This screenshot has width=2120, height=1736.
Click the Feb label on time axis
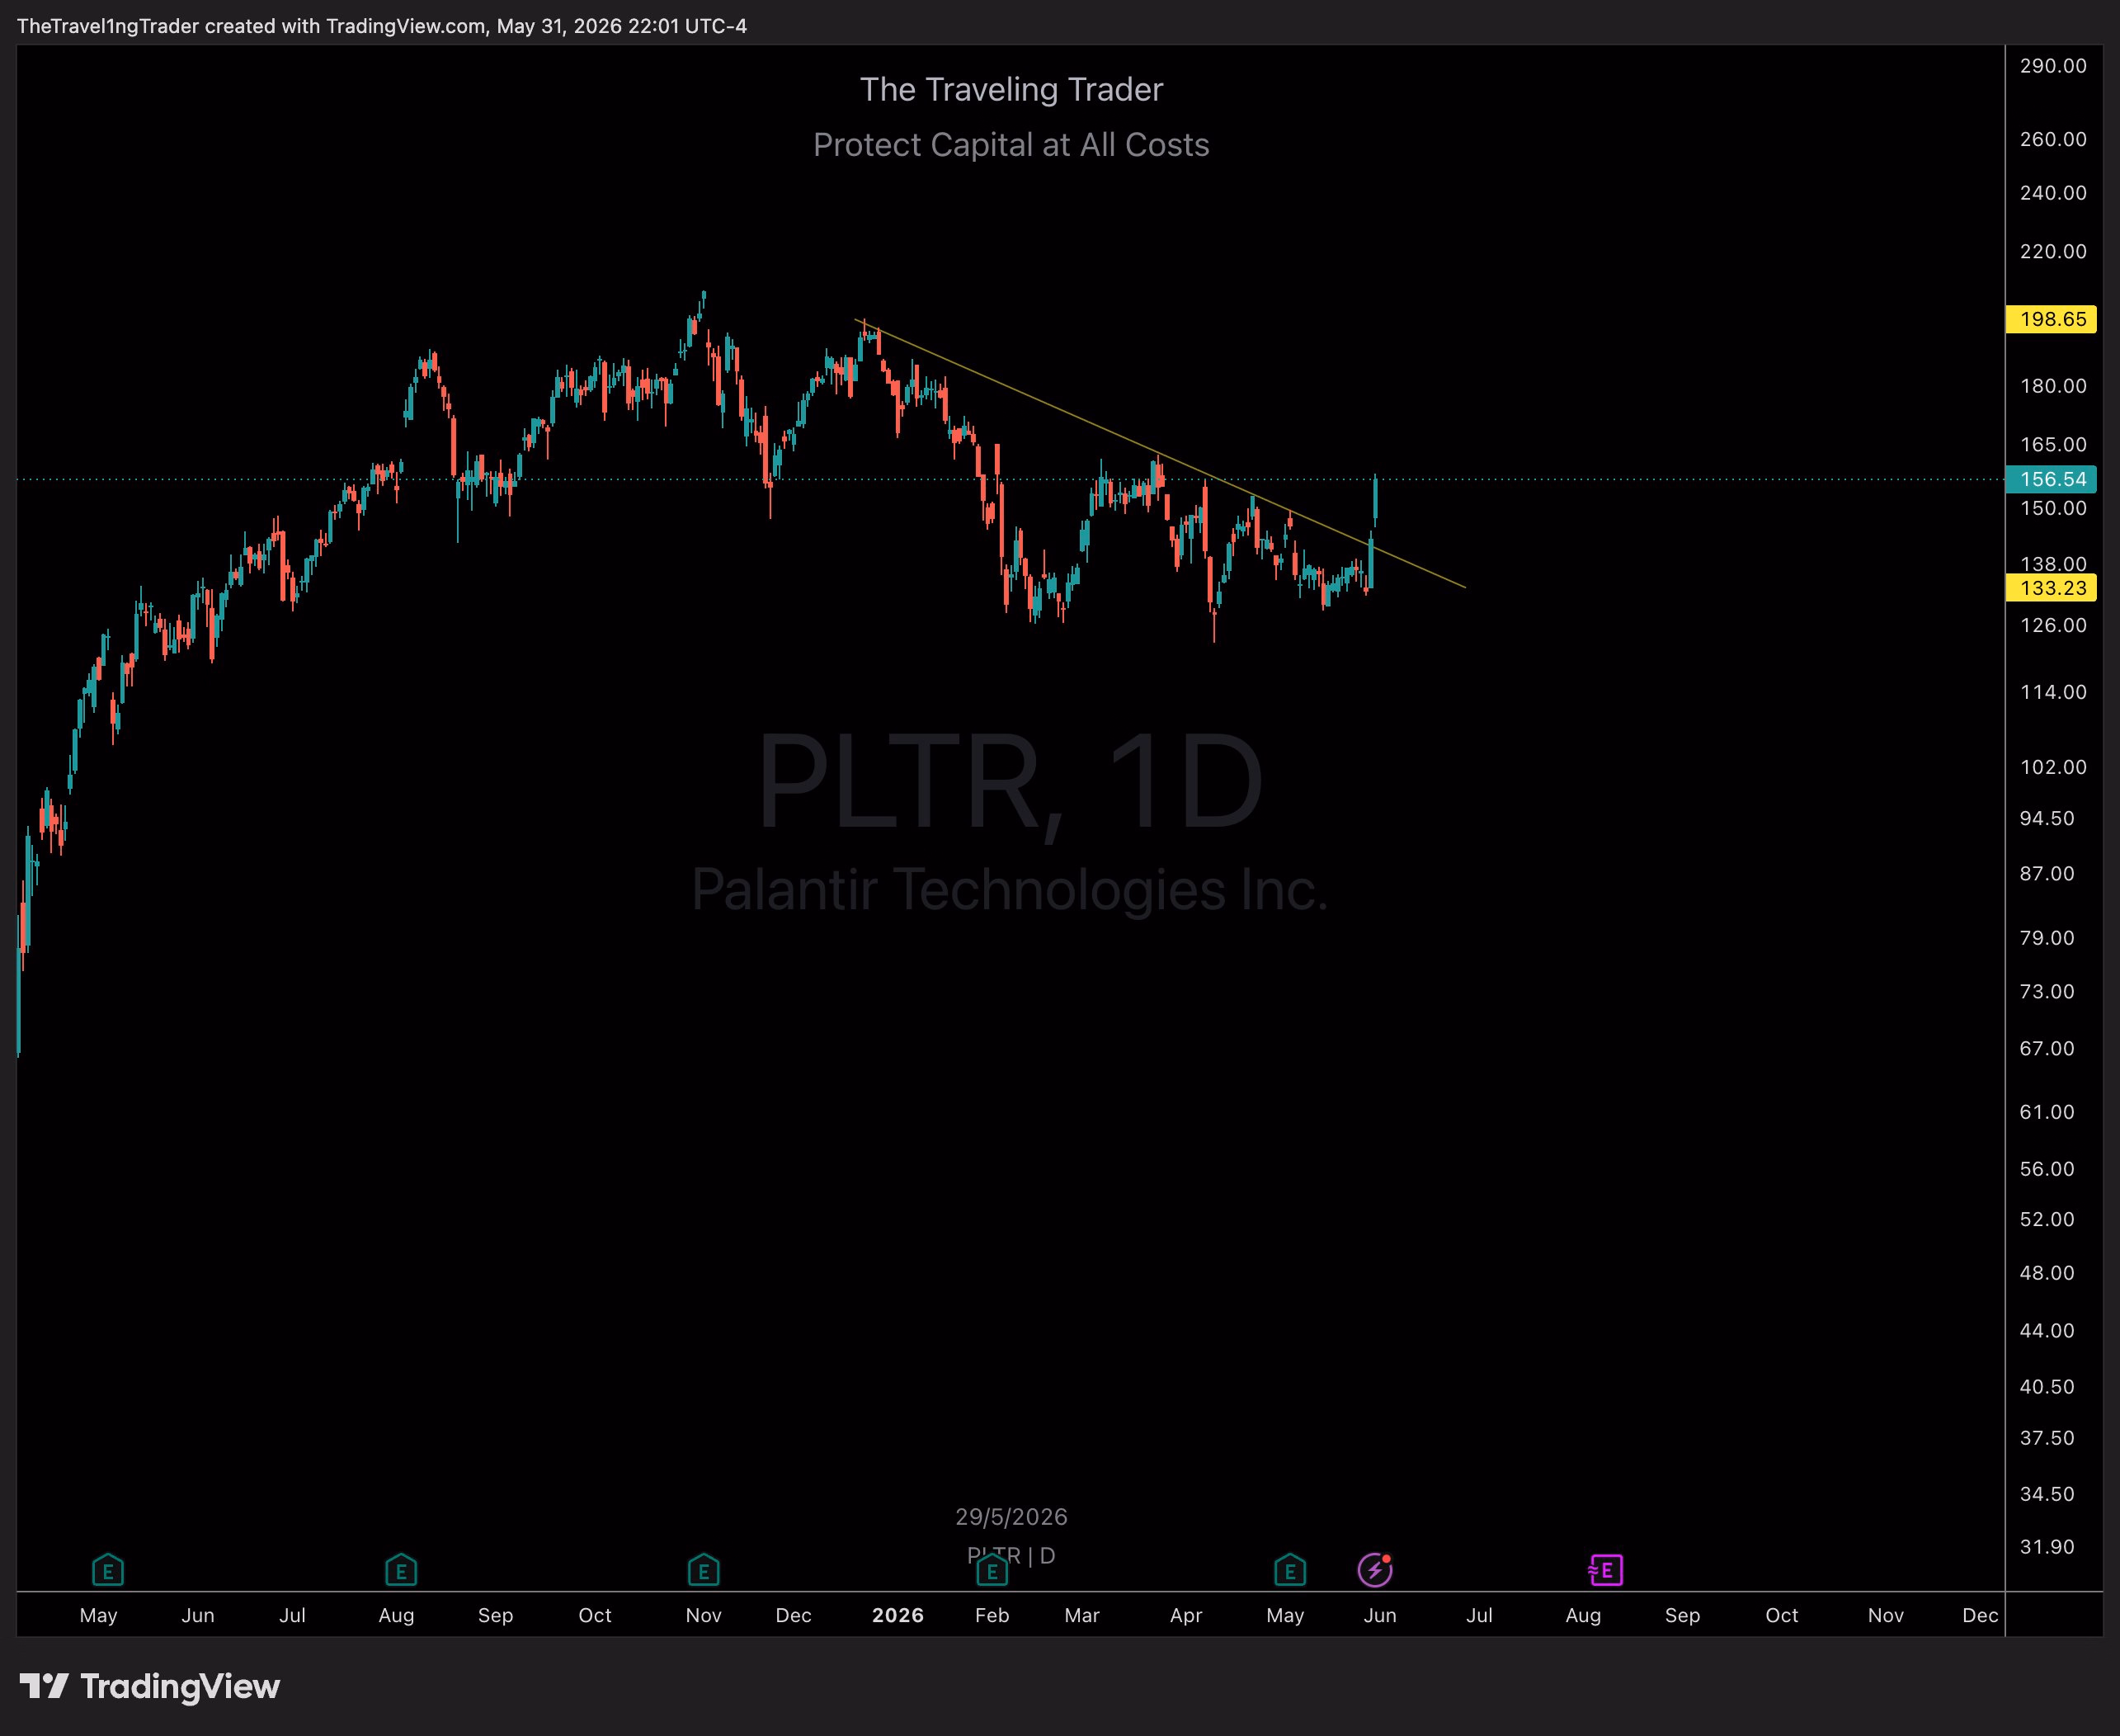pos(992,1615)
